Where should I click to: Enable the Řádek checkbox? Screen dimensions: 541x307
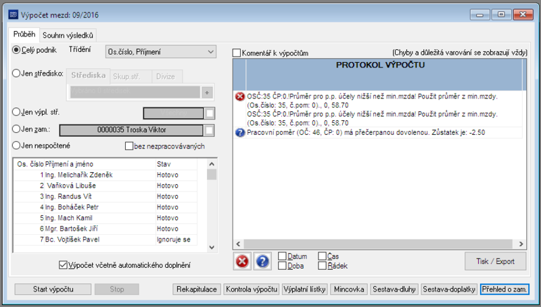coord(323,266)
